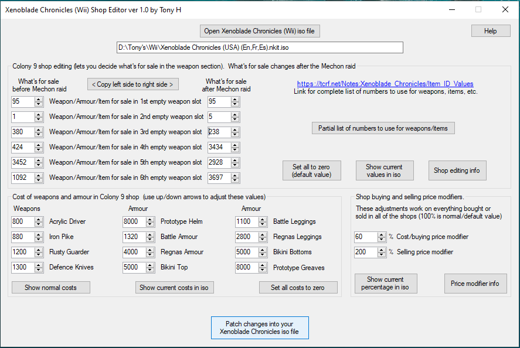This screenshot has height=348, width=520.
Task: Increase Acrylic Driver cost
Action: (39, 220)
